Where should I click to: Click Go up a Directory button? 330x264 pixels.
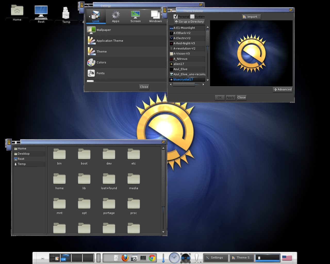(189, 22)
